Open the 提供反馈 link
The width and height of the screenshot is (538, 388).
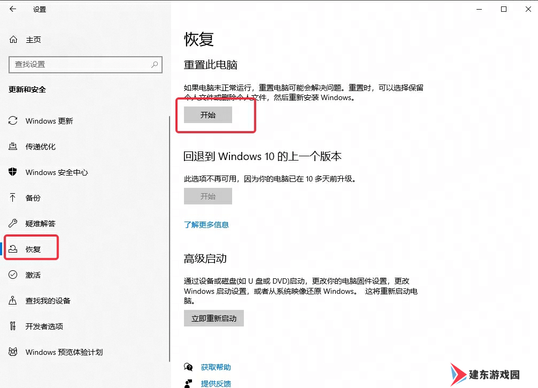(x=216, y=384)
